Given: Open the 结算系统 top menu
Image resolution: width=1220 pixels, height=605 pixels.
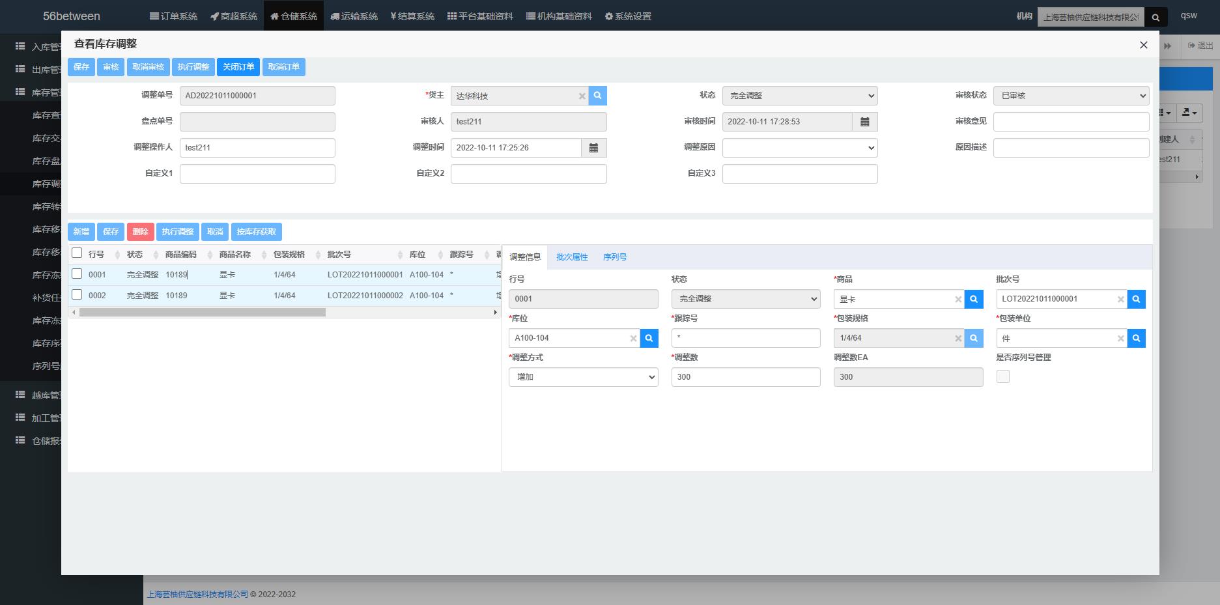Looking at the screenshot, I should [x=412, y=16].
